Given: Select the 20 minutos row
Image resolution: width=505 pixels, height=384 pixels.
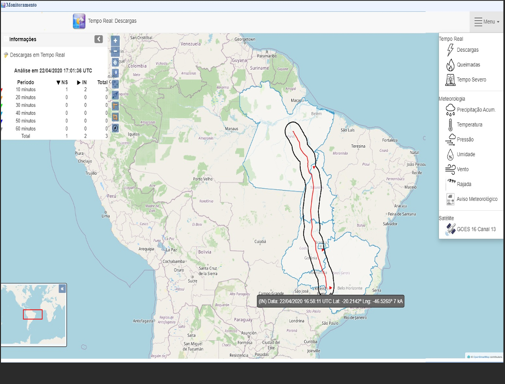Looking at the screenshot, I should point(54,97).
